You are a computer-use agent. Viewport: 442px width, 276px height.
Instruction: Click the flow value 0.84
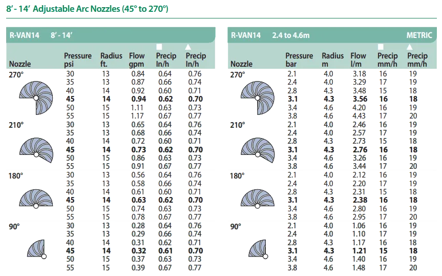pyautogui.click(x=138, y=74)
